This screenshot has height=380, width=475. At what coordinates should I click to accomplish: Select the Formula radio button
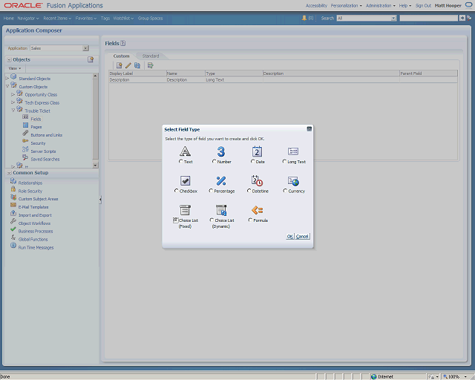tap(250, 220)
